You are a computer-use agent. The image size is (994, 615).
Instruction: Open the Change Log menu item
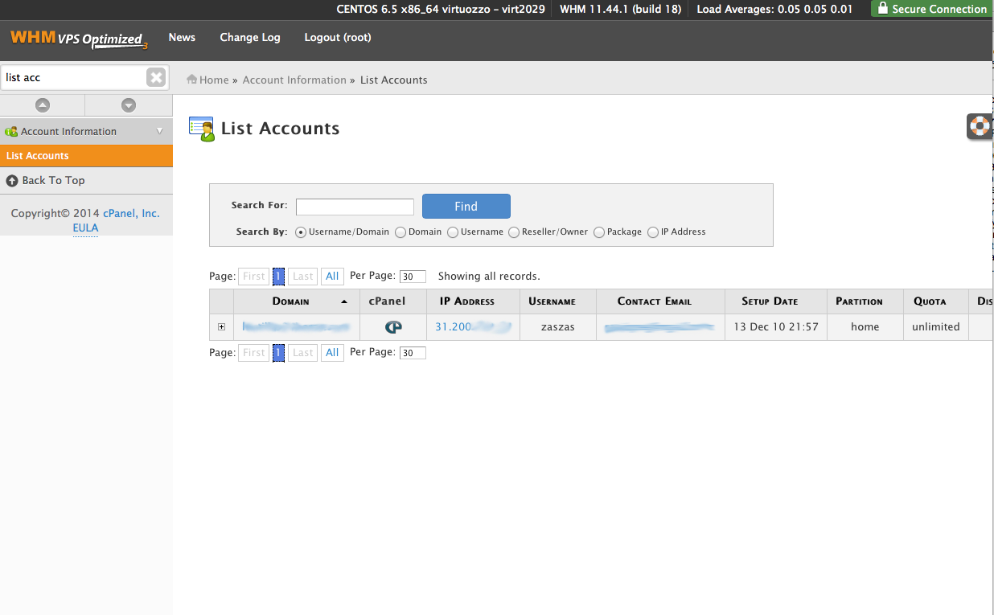point(250,38)
